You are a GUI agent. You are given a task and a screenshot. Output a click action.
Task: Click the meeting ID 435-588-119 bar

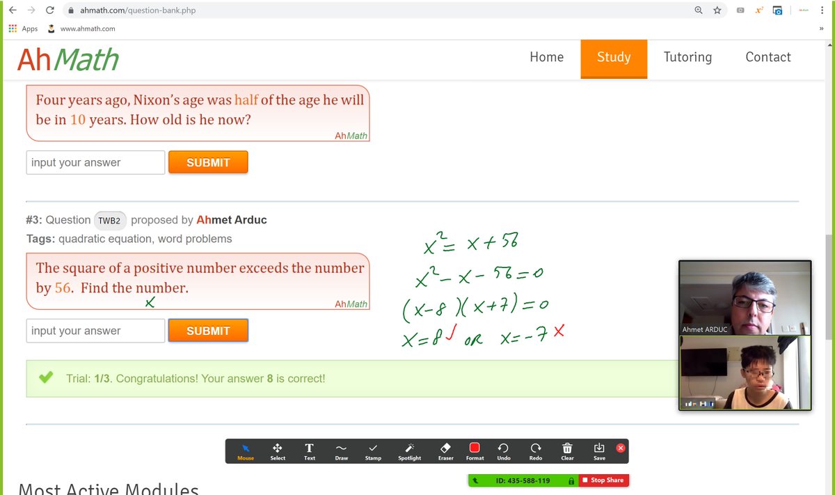click(523, 480)
